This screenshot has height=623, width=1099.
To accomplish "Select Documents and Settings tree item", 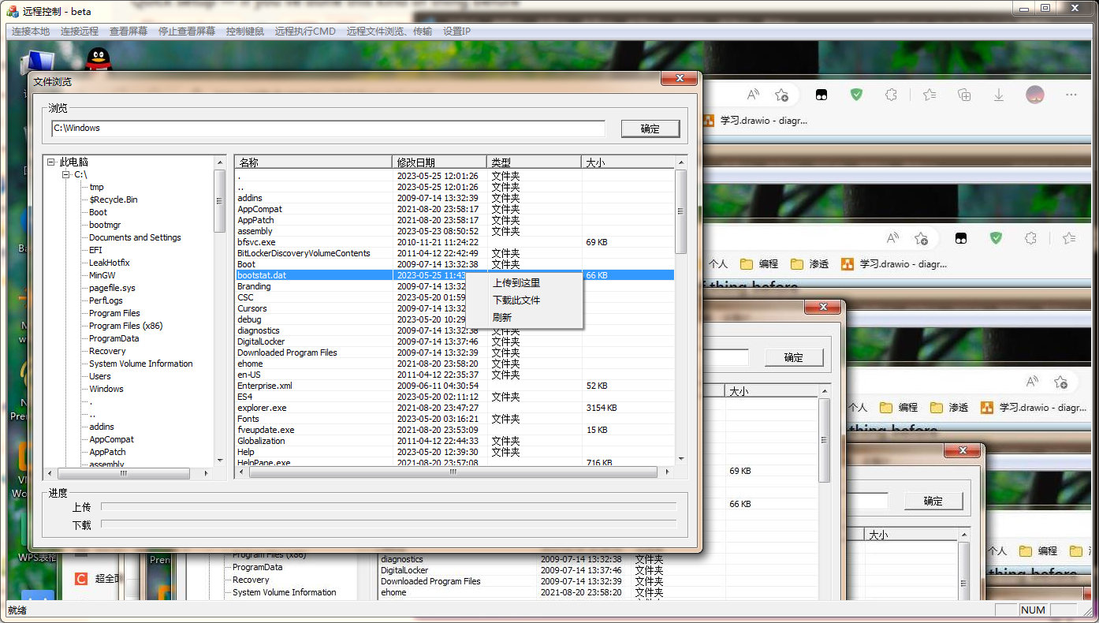I will (135, 237).
